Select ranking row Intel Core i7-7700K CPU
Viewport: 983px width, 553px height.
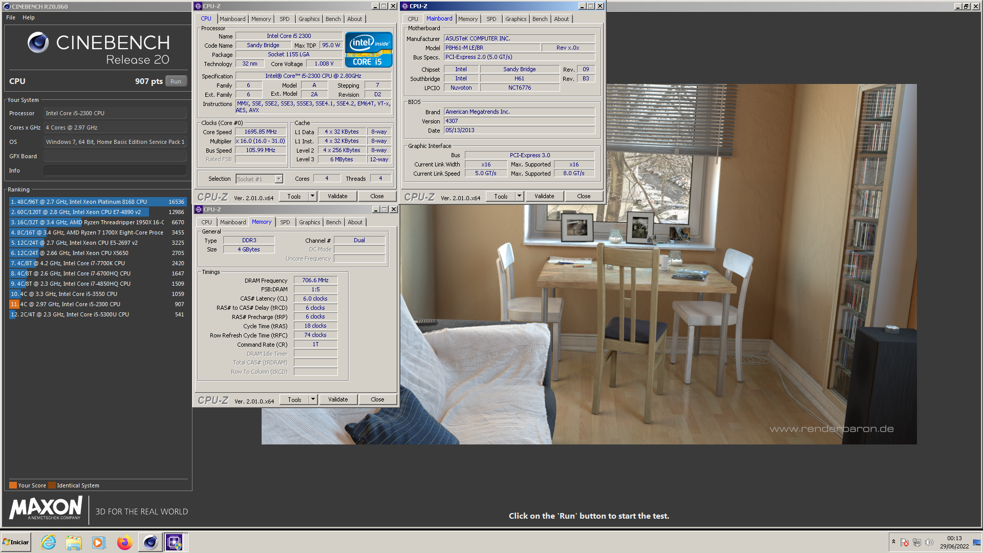[x=97, y=263]
